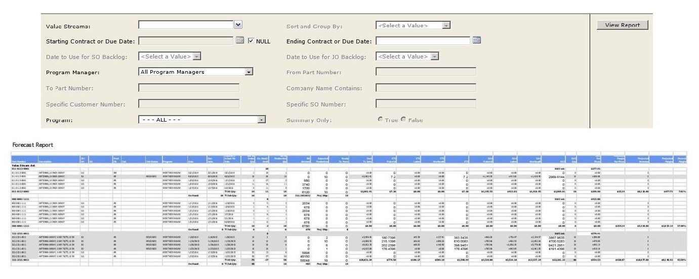The image size is (699, 279).
Task: Click the Company Name Contains field
Action: pos(426,88)
